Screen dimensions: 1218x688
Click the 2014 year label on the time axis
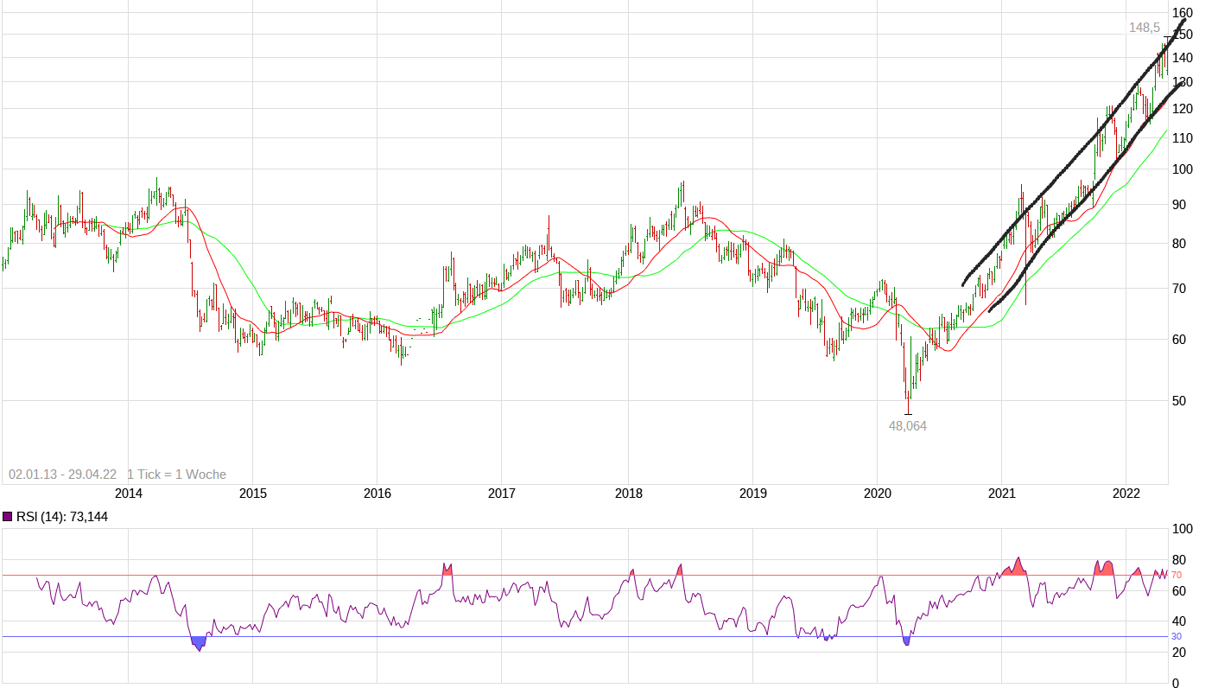pos(129,494)
